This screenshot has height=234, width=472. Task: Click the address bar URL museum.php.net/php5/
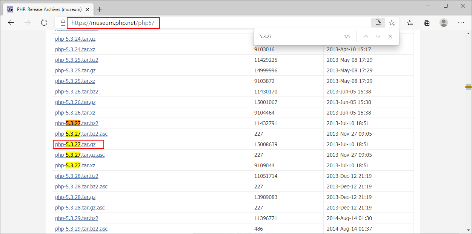[x=114, y=23]
